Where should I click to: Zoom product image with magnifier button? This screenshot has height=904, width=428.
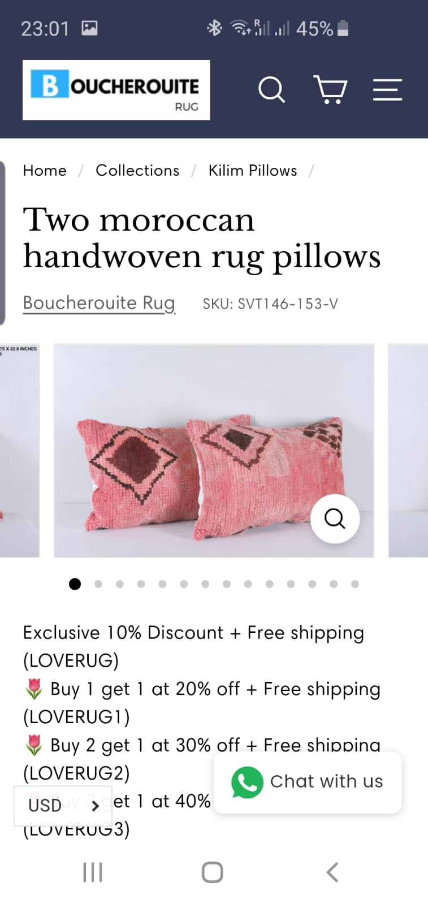point(335,518)
